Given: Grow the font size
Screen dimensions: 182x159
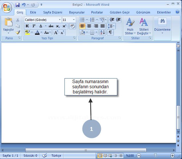Looking at the screenshot, I should (56, 32).
